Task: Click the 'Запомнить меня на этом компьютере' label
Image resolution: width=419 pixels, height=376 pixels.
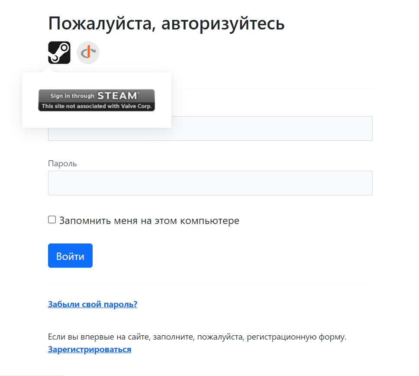Action: point(149,220)
